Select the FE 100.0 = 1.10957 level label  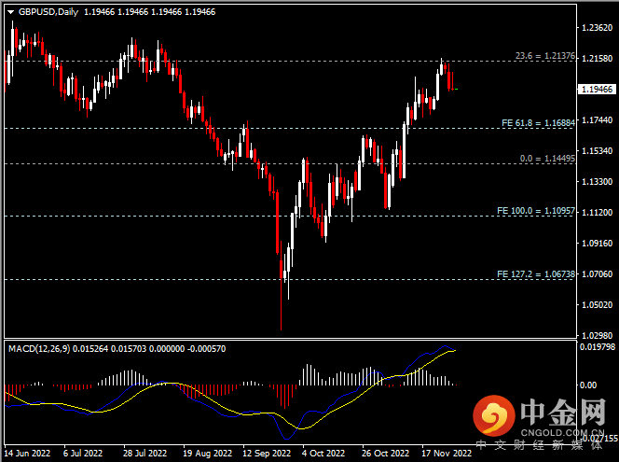click(x=536, y=212)
